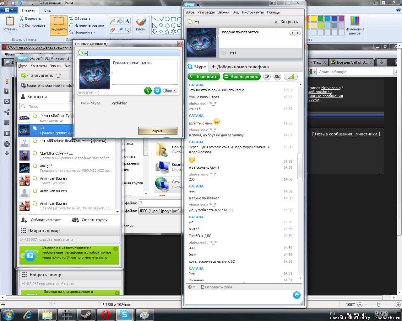Image resolution: width=402 pixels, height=321 pixels.
Task: Choose the five-point star shape in Paint
Action: [167, 32]
